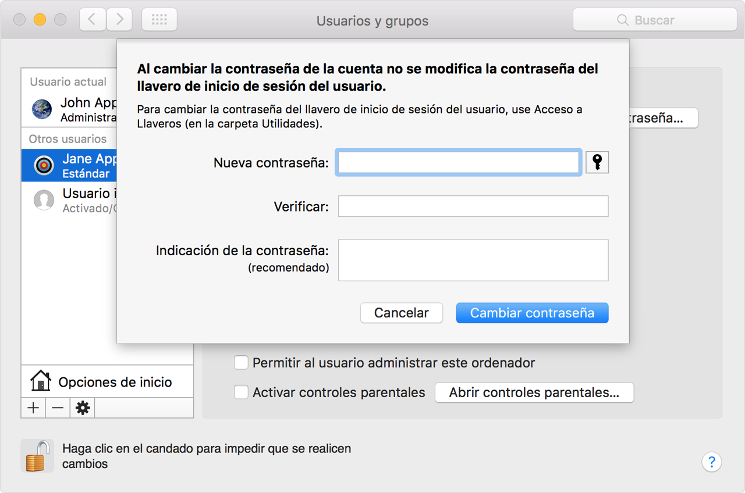Click John Appleseed's earth avatar
The height and width of the screenshot is (493, 745).
coord(42,109)
